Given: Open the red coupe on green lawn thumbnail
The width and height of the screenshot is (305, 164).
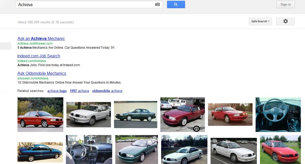Looking at the screenshot, I should coord(280,149).
